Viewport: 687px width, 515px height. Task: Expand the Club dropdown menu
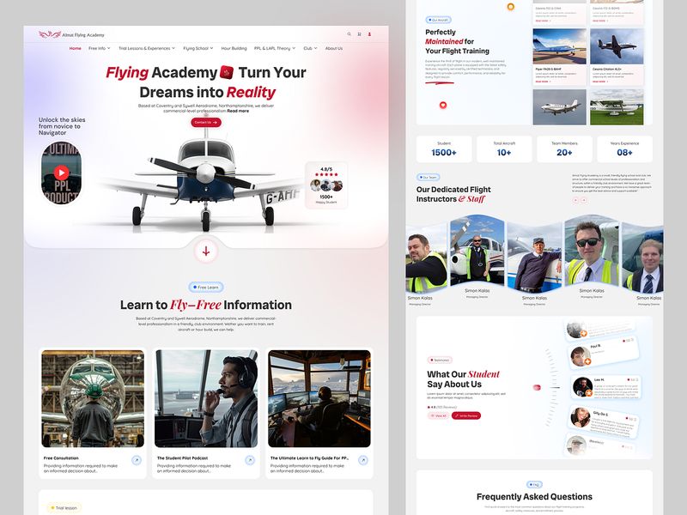pos(310,48)
